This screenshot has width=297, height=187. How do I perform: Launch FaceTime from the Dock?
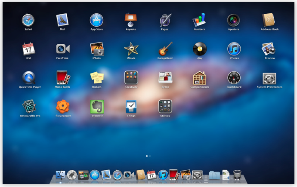point(129,175)
